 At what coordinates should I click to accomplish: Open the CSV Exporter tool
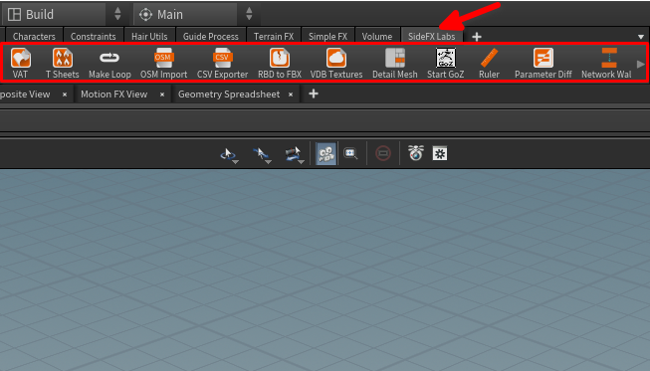[222, 63]
